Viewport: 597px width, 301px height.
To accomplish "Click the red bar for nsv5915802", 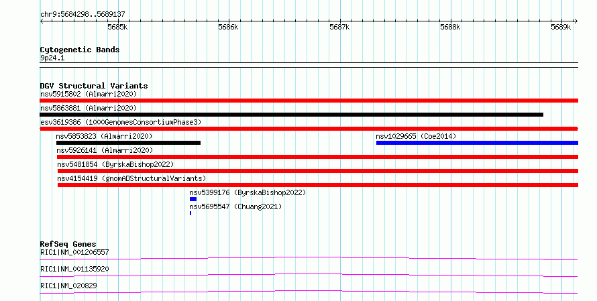I will [309, 101].
